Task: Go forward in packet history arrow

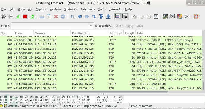Action: pos(87,17)
